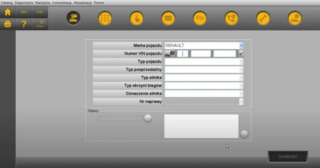Confirm VIN with the checkmark box
Screen dimensions: 320x168
tap(241, 54)
